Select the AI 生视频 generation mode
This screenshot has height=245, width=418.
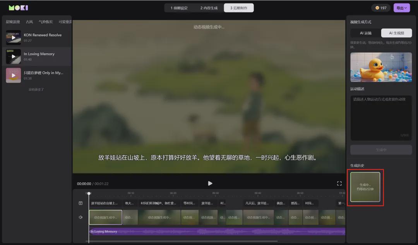click(397, 33)
